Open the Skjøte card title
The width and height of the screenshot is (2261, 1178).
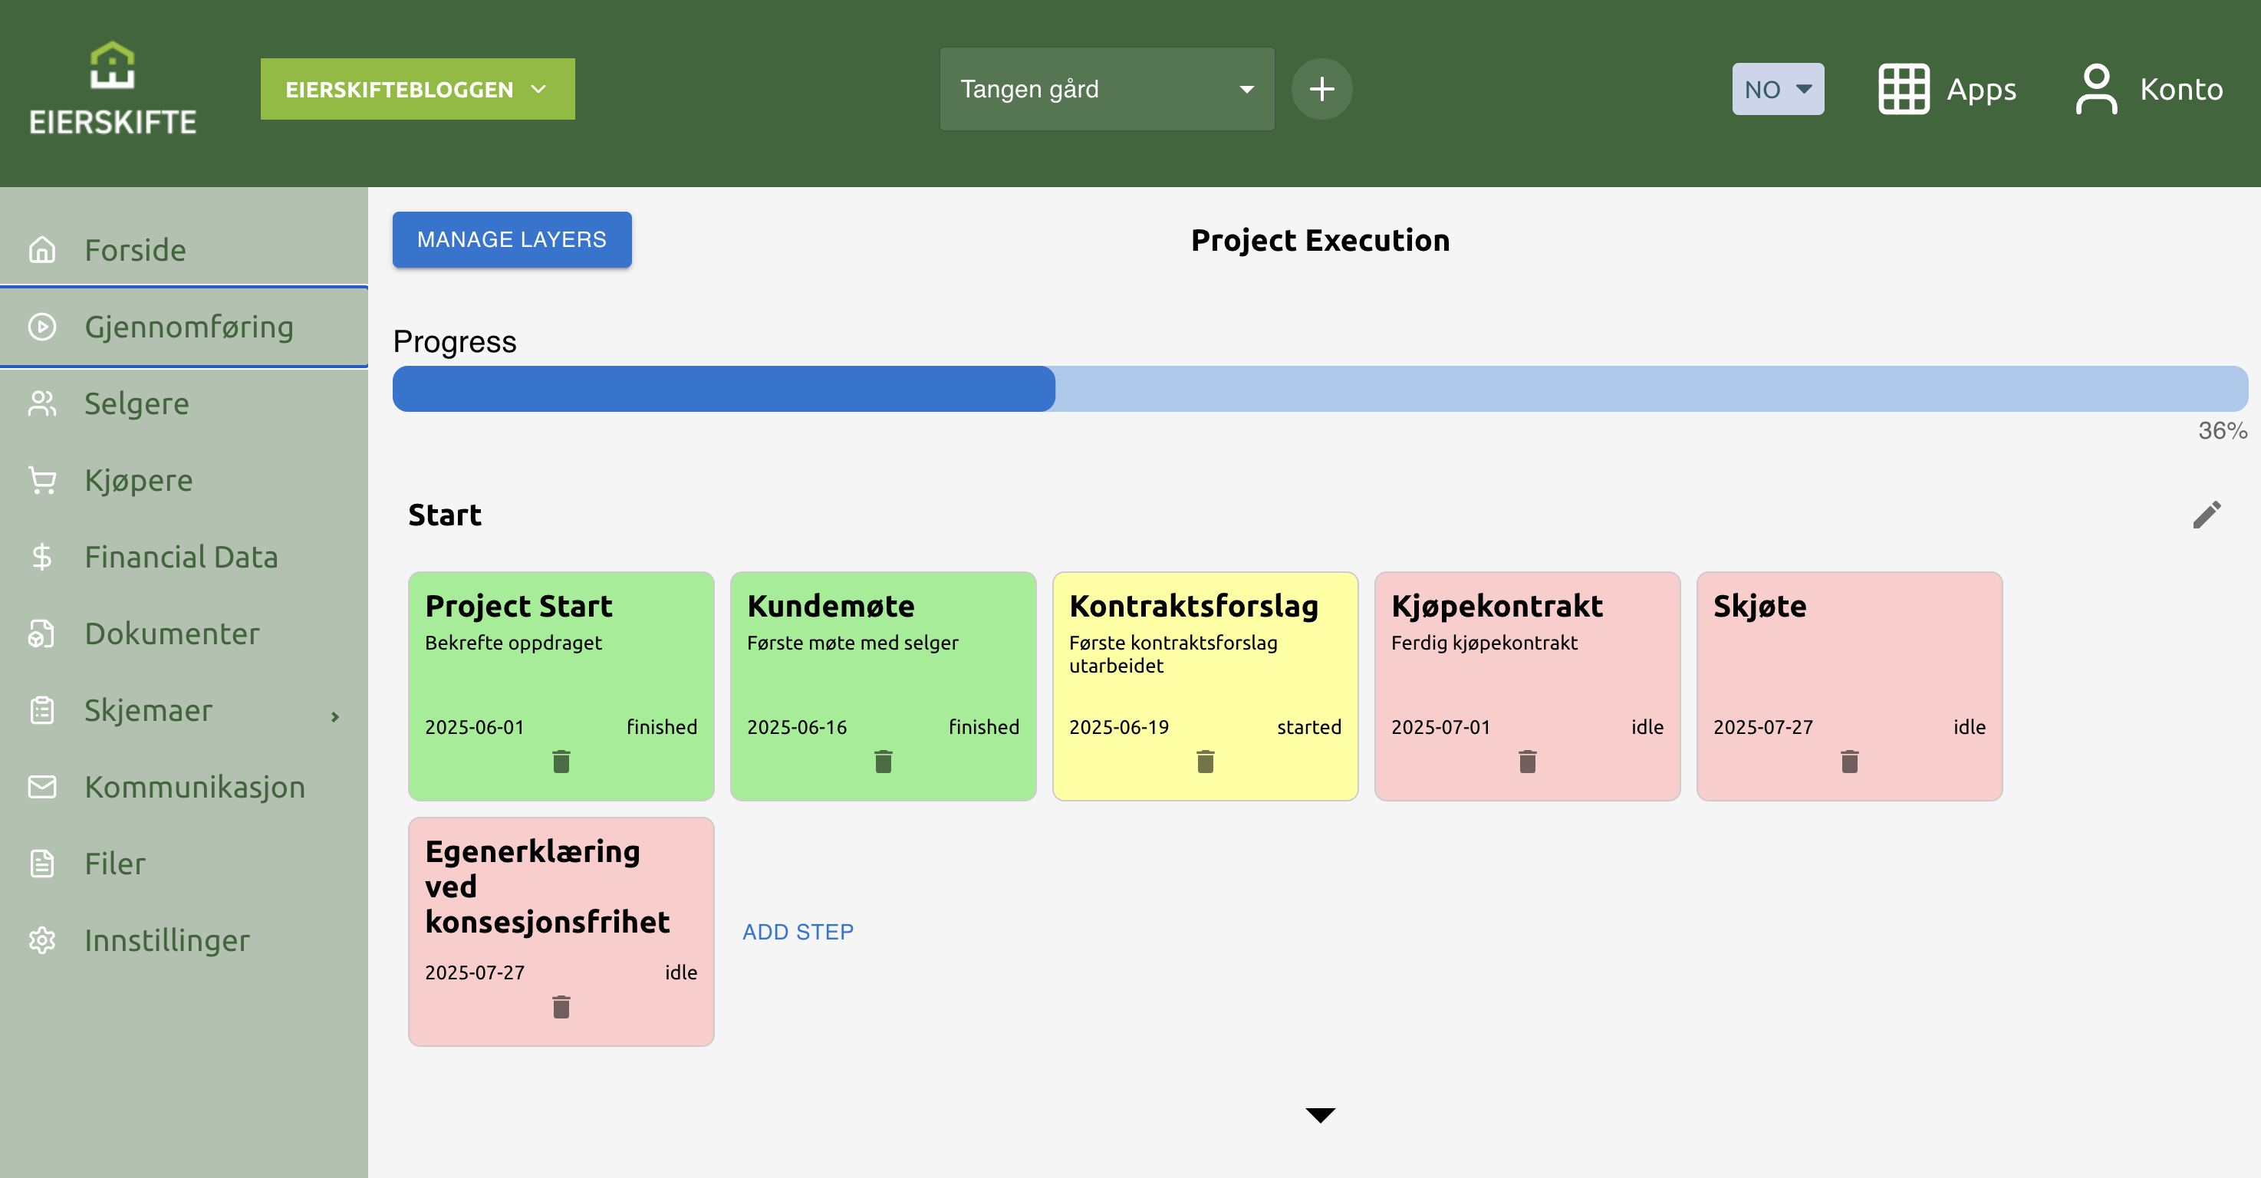[x=1759, y=607]
